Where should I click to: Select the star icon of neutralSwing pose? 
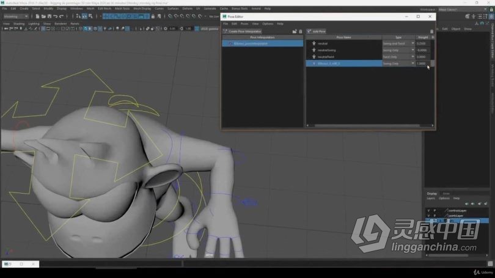(x=313, y=50)
